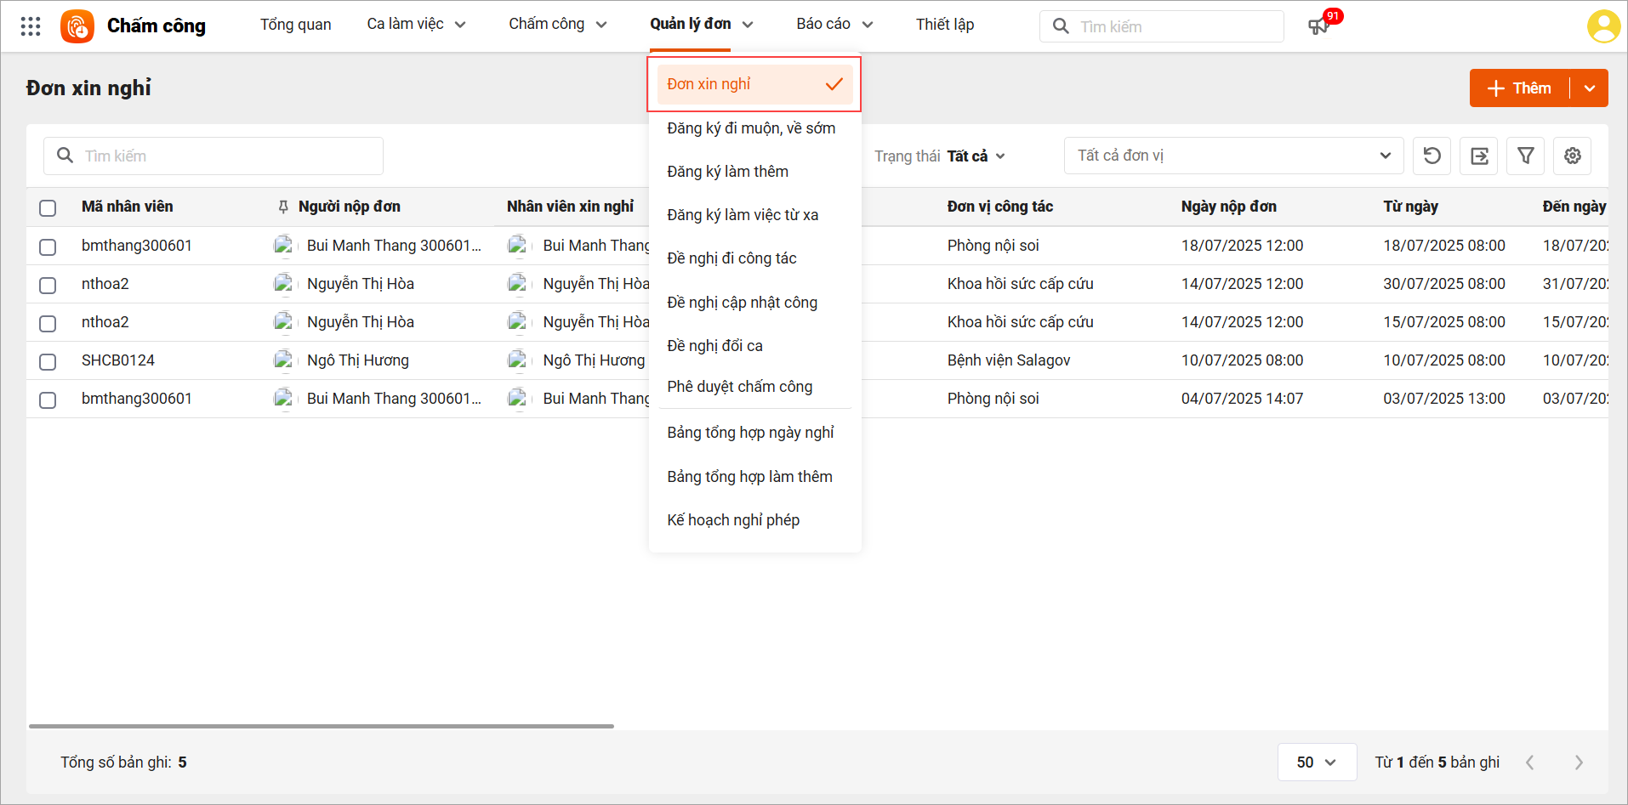Go to Tổng quan page
The image size is (1628, 805).
[x=295, y=25]
